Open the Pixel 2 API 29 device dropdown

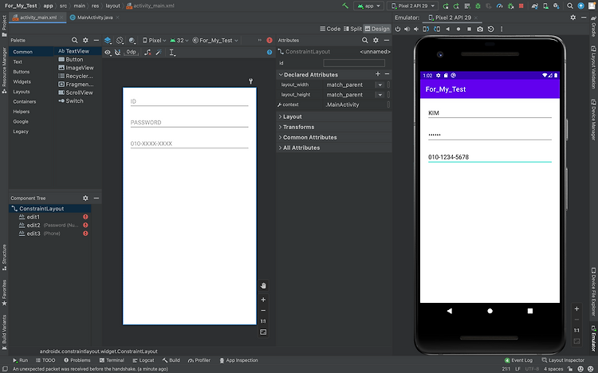pyautogui.click(x=413, y=6)
